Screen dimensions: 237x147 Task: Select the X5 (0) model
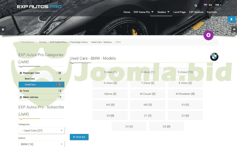(x=110, y=115)
